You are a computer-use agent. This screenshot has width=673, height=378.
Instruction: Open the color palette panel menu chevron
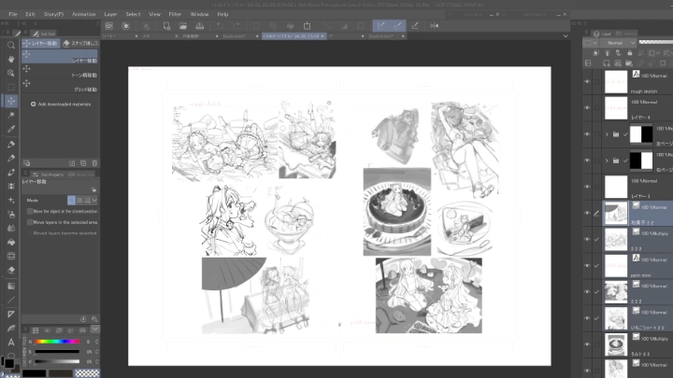point(94,329)
